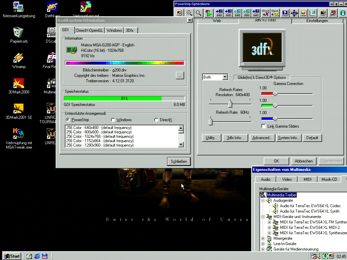Collapse the MIDI-Geräte und -Instrumente node
This screenshot has height=260, width=347.
263,217
